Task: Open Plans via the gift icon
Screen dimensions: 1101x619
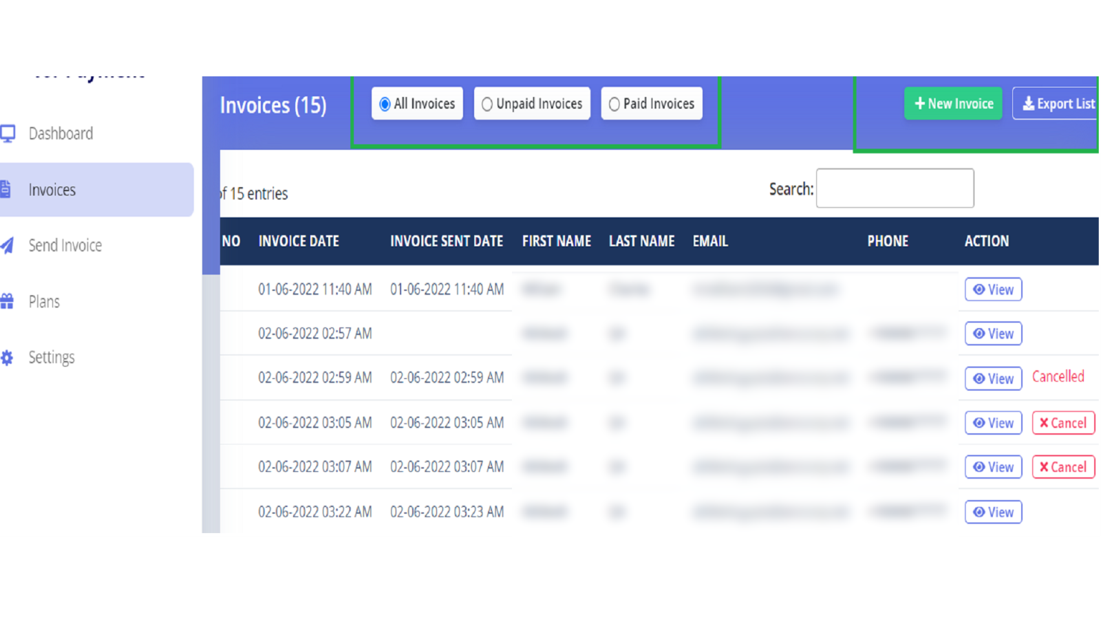Action: [x=8, y=301]
